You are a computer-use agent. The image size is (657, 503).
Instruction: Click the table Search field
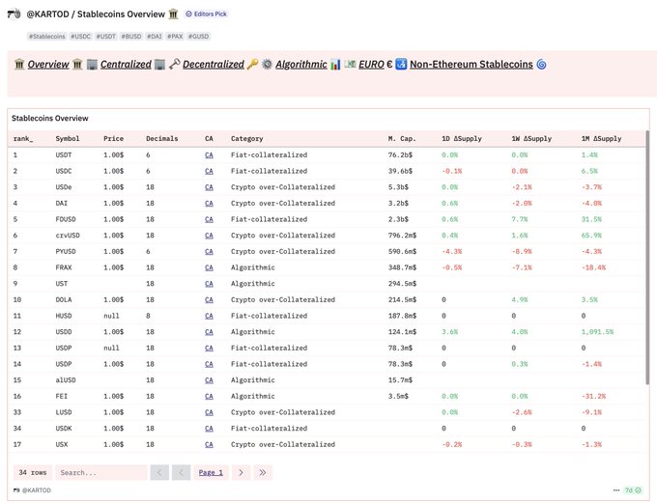(101, 472)
